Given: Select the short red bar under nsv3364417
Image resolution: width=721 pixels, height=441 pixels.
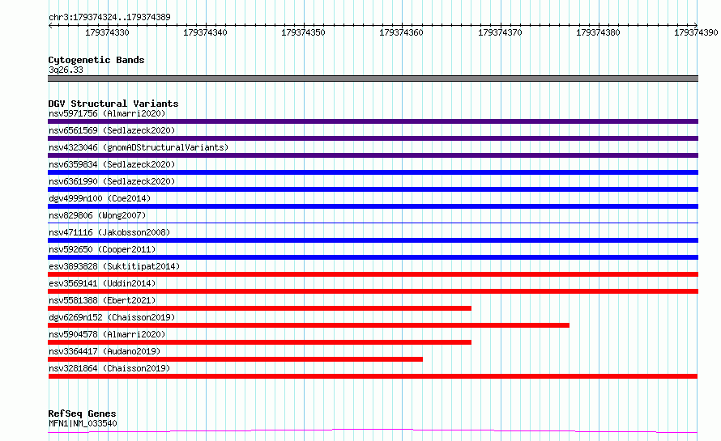Looking at the screenshot, I should tap(236, 359).
